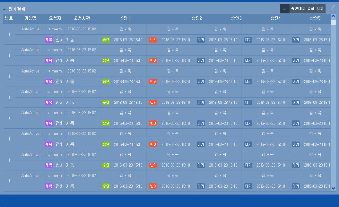Click the green 승인 badge in the third row
Viewport: 339px width, 207px height.
(106, 82)
